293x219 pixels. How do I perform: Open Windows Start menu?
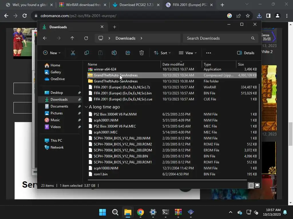[x=102, y=212]
